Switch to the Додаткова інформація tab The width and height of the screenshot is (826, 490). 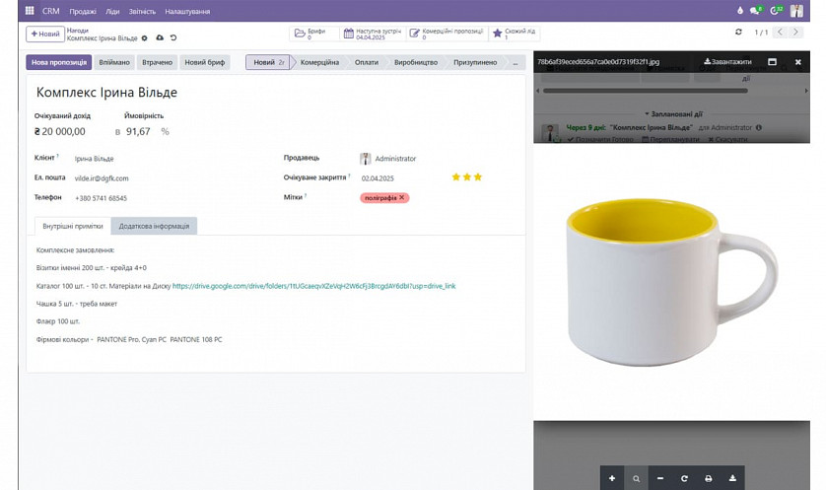(x=154, y=226)
